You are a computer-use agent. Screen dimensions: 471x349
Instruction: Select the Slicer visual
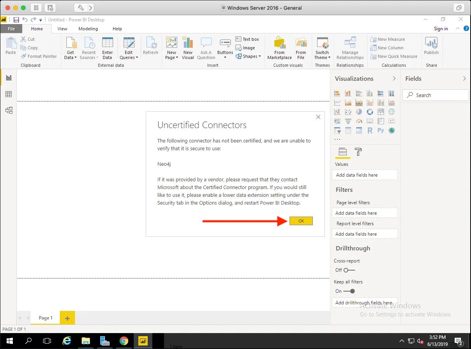click(337, 130)
